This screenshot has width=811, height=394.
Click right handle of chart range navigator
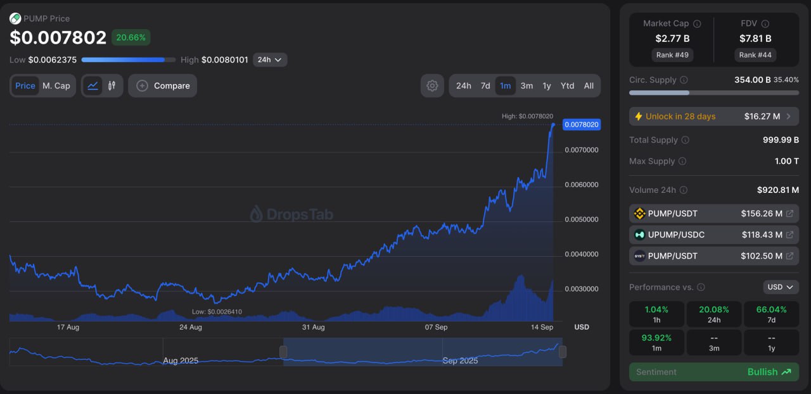(x=562, y=352)
